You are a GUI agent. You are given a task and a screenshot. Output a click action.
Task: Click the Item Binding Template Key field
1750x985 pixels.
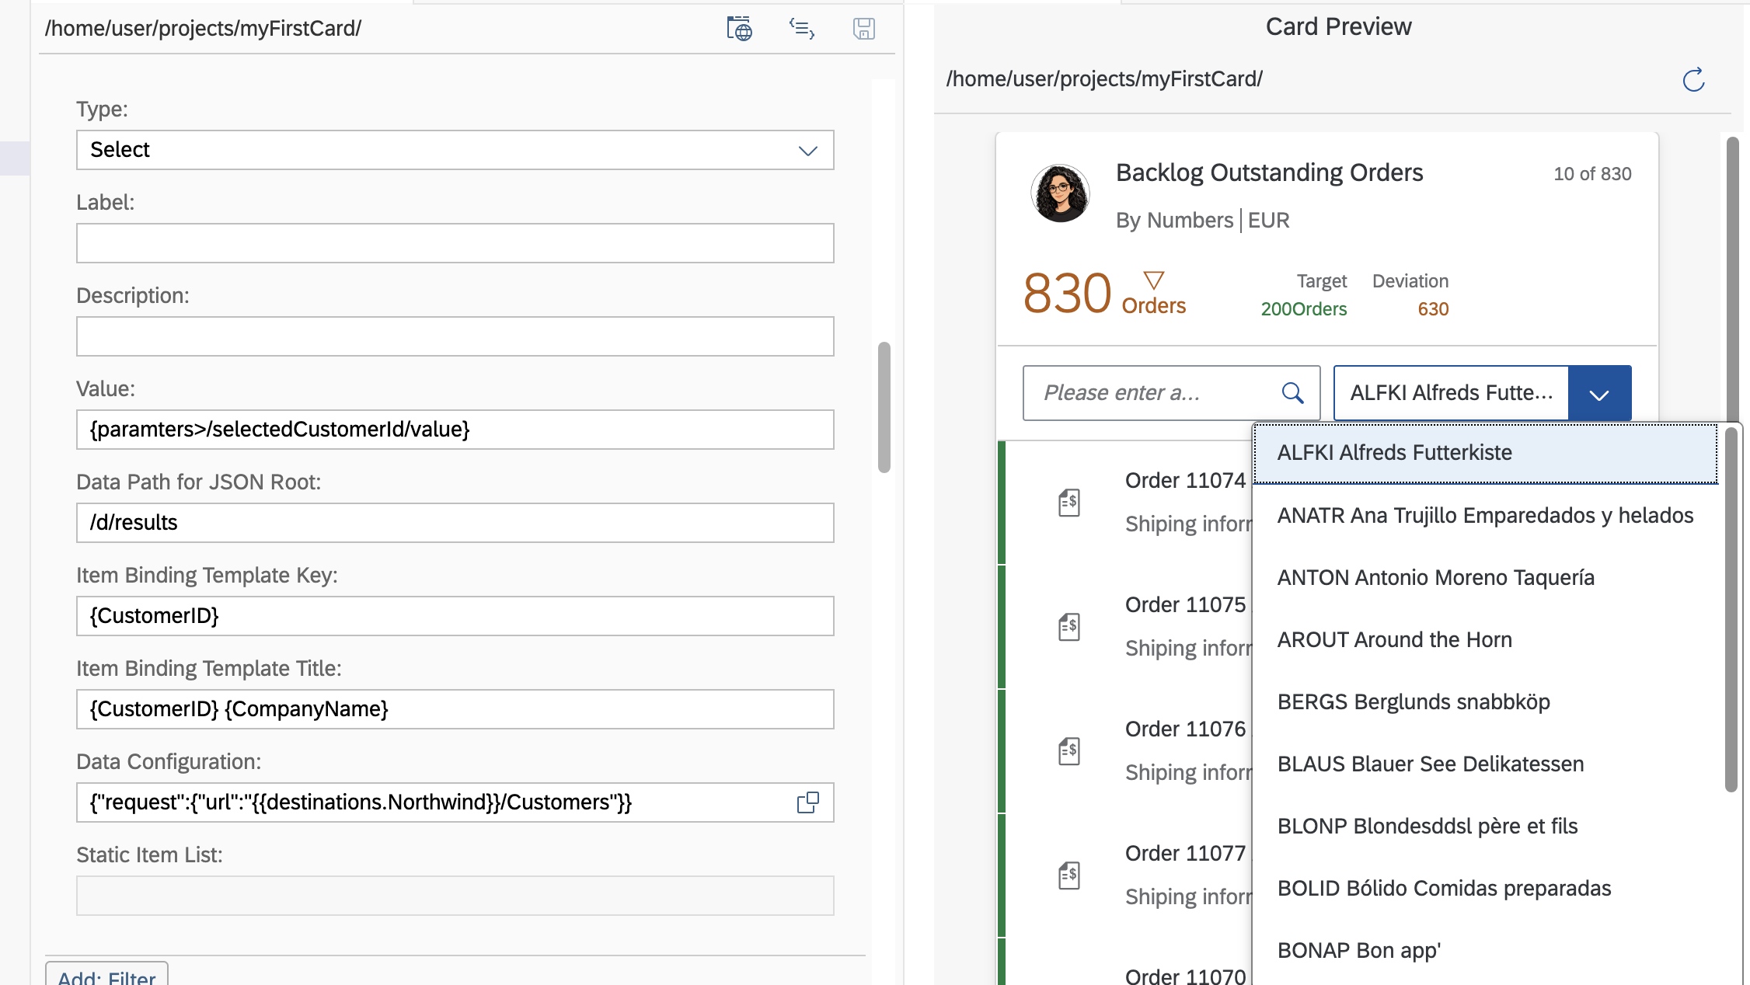click(x=455, y=616)
